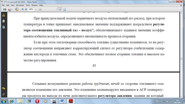Click the vertical scrollbar up arrow
This screenshot has height=104, width=185.
[181, 13]
